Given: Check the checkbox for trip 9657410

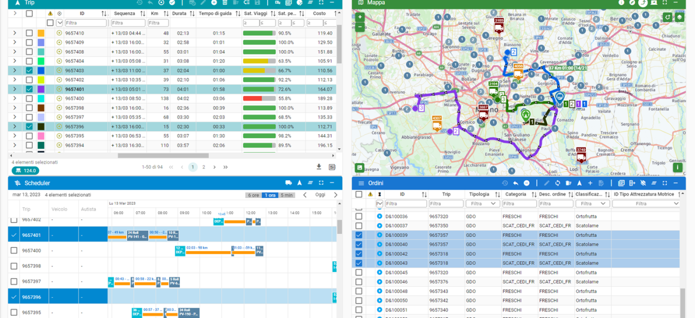Looking at the screenshot, I should point(29,33).
